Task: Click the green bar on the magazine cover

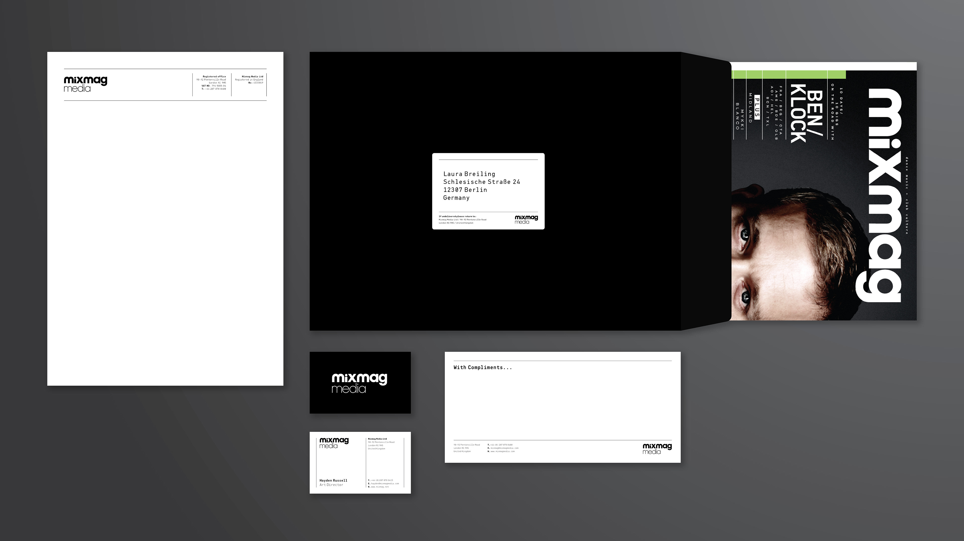Action: click(x=789, y=74)
